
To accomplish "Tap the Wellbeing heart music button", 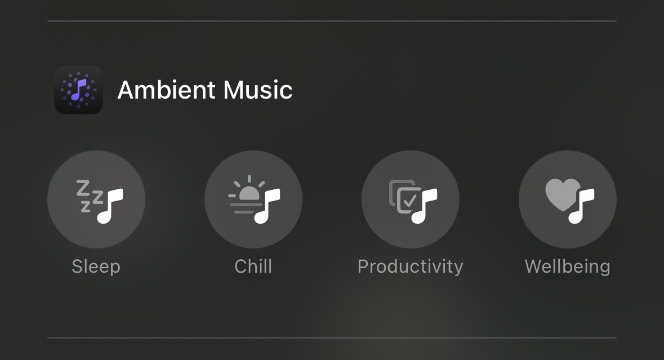I will [x=568, y=199].
